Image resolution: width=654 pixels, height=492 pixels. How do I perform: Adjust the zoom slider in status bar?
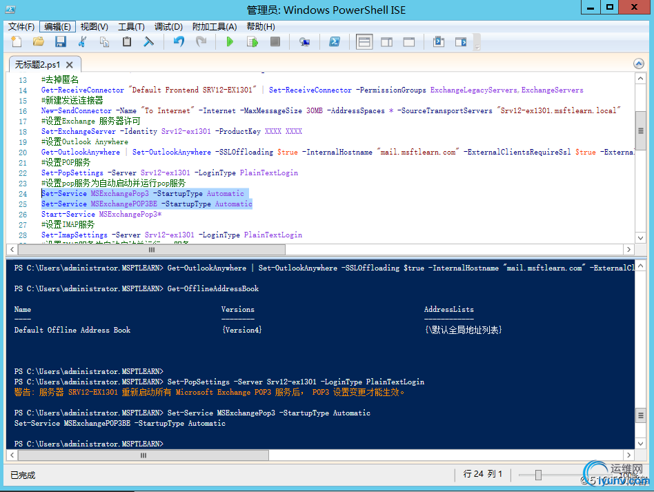point(538,475)
